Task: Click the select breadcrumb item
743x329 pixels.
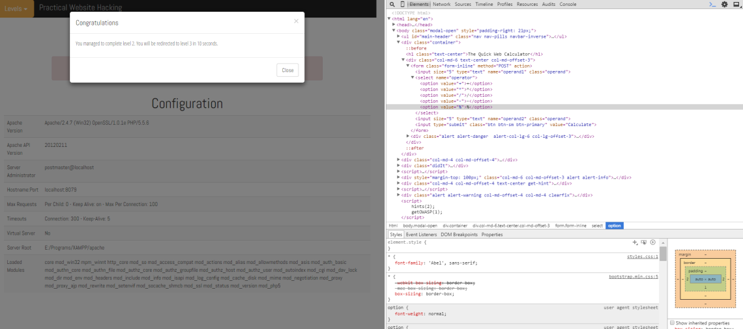Action: pos(597,226)
